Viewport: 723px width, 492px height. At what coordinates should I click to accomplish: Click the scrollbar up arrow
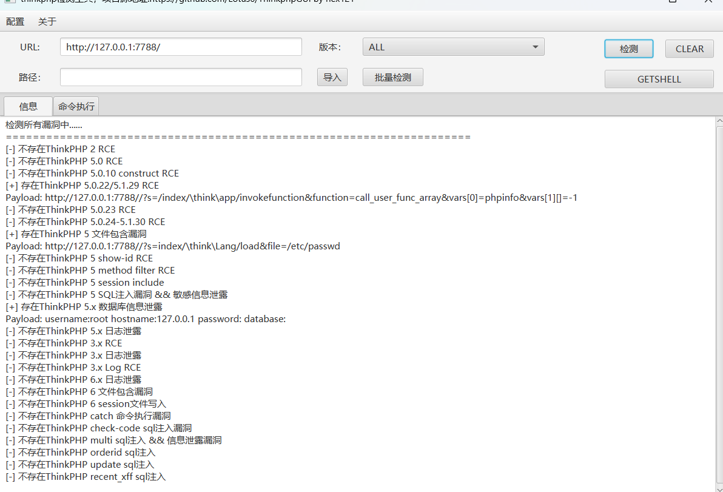(x=719, y=121)
